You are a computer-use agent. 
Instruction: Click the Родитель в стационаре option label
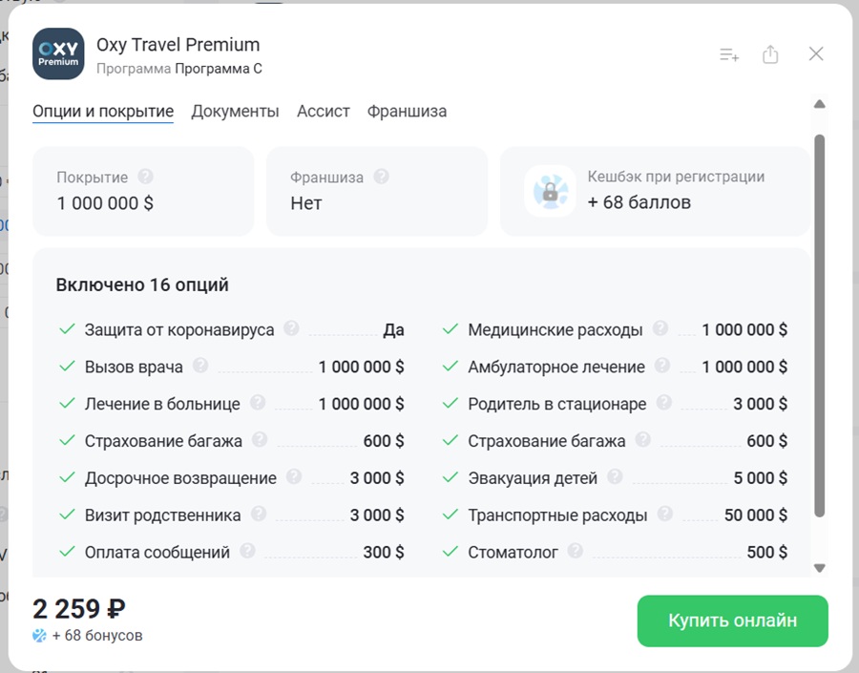click(557, 404)
